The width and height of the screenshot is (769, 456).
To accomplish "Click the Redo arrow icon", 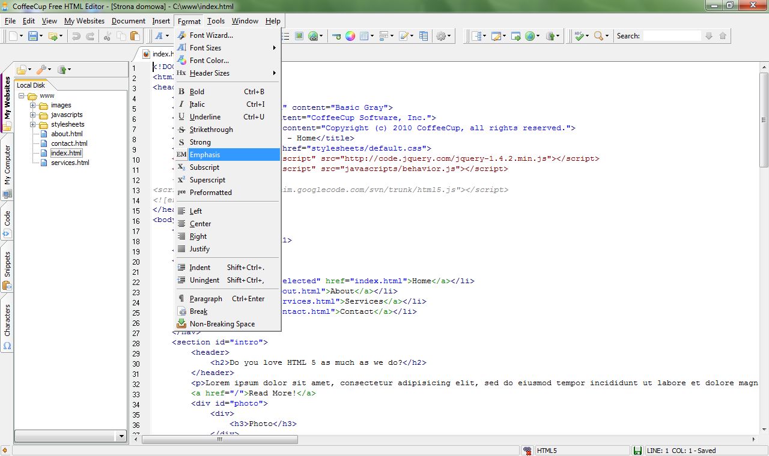I will pyautogui.click(x=90, y=36).
